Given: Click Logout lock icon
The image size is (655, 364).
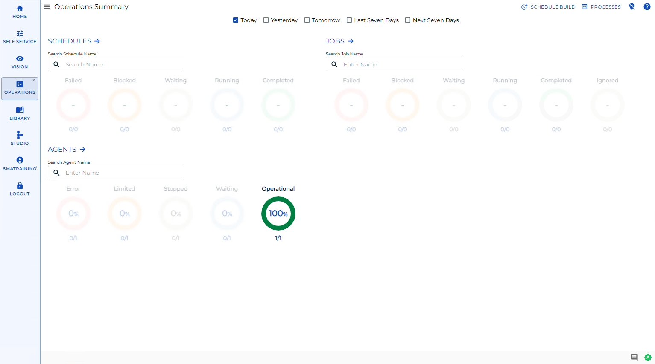Looking at the screenshot, I should pos(20,185).
